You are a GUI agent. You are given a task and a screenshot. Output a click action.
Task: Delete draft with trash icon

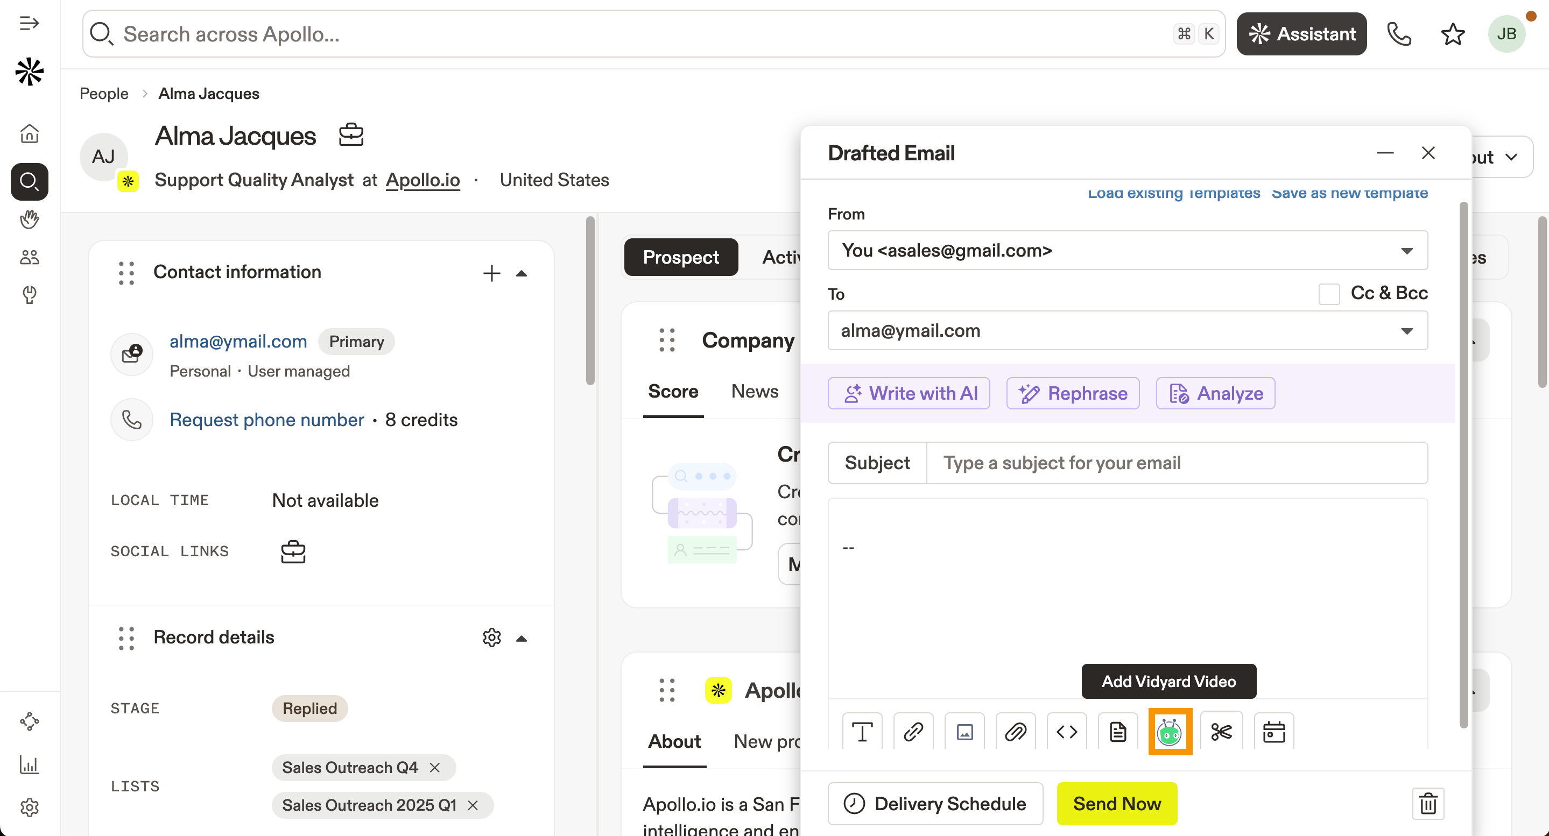[x=1428, y=804]
